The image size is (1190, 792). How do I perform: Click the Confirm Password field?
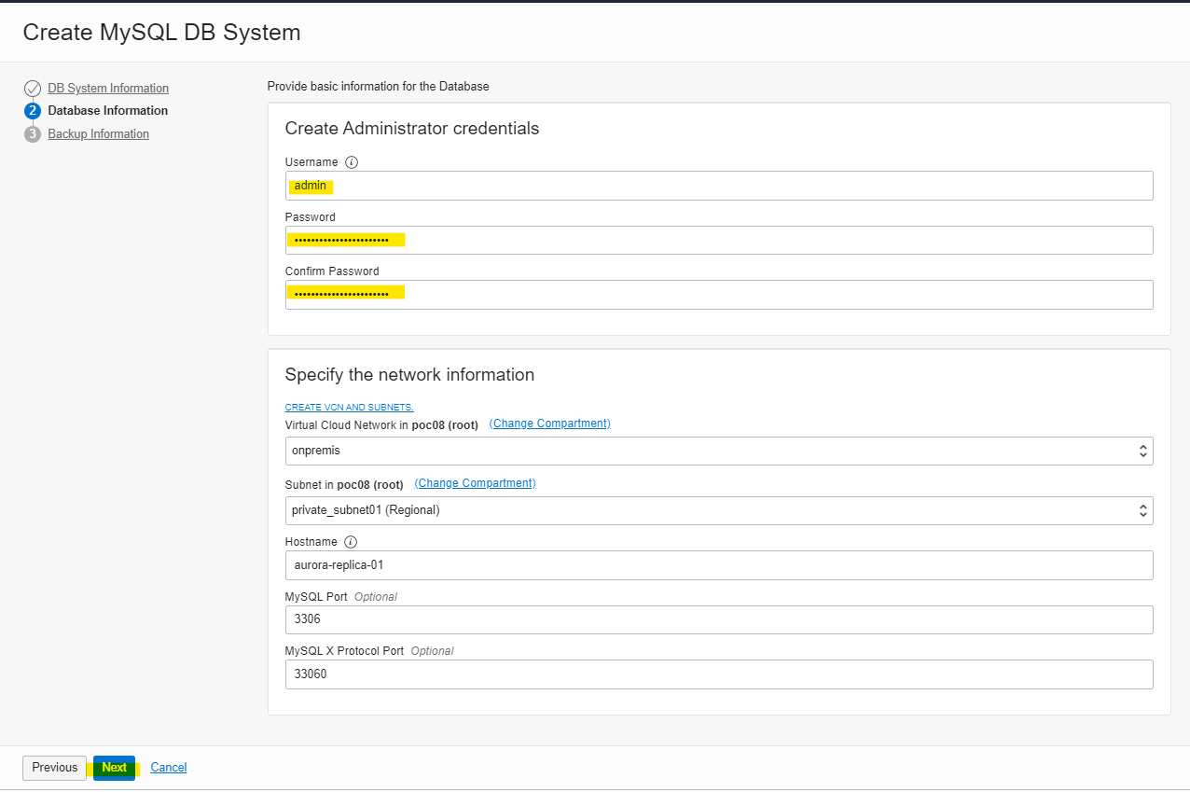tap(718, 295)
